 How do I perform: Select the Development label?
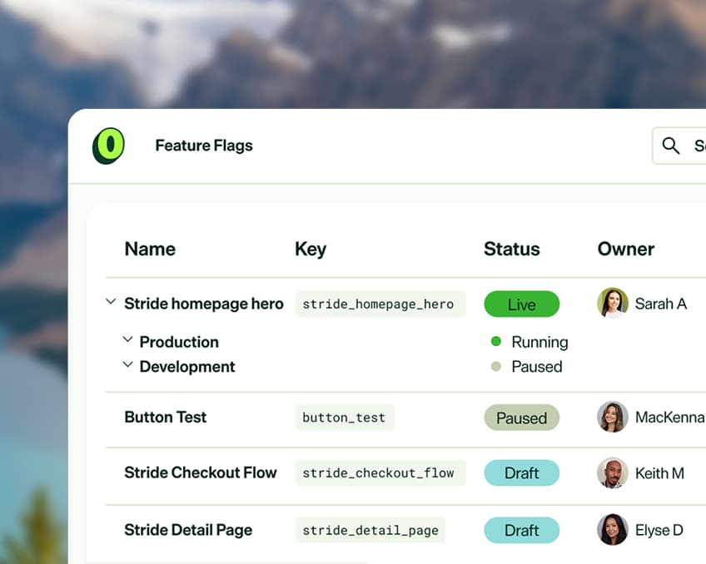pyautogui.click(x=187, y=367)
